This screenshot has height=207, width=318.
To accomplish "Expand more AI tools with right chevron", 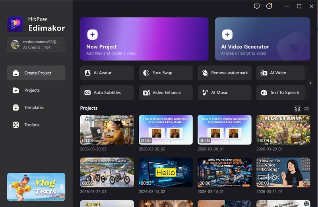I will [x=310, y=83].
